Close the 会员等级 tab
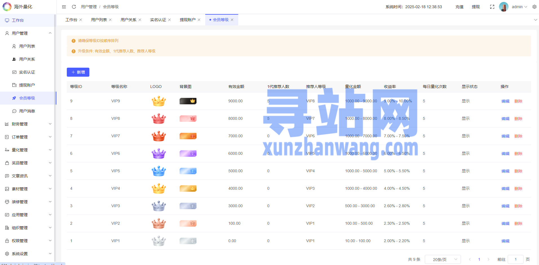Viewport: 539px width, 265px height. (x=232, y=20)
